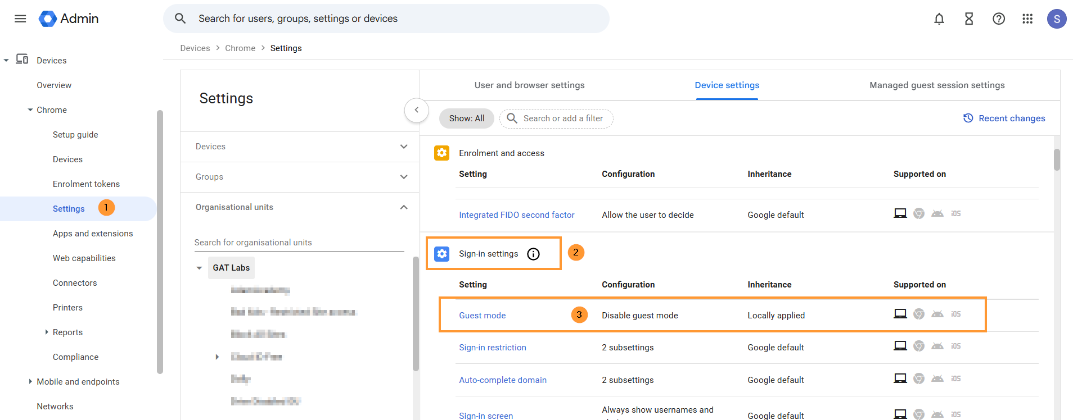
Task: Open Recent changes
Action: [x=1004, y=118]
